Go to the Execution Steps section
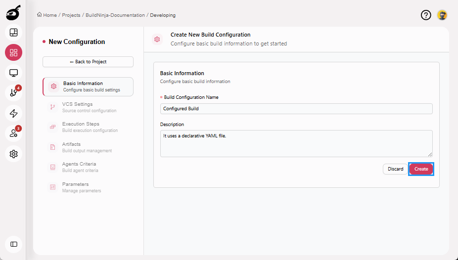This screenshot has width=458, height=260. click(88, 127)
